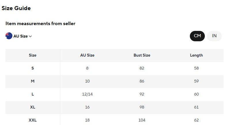The image size is (225, 125).
Task: Select the XL size row label
Action: (33, 107)
